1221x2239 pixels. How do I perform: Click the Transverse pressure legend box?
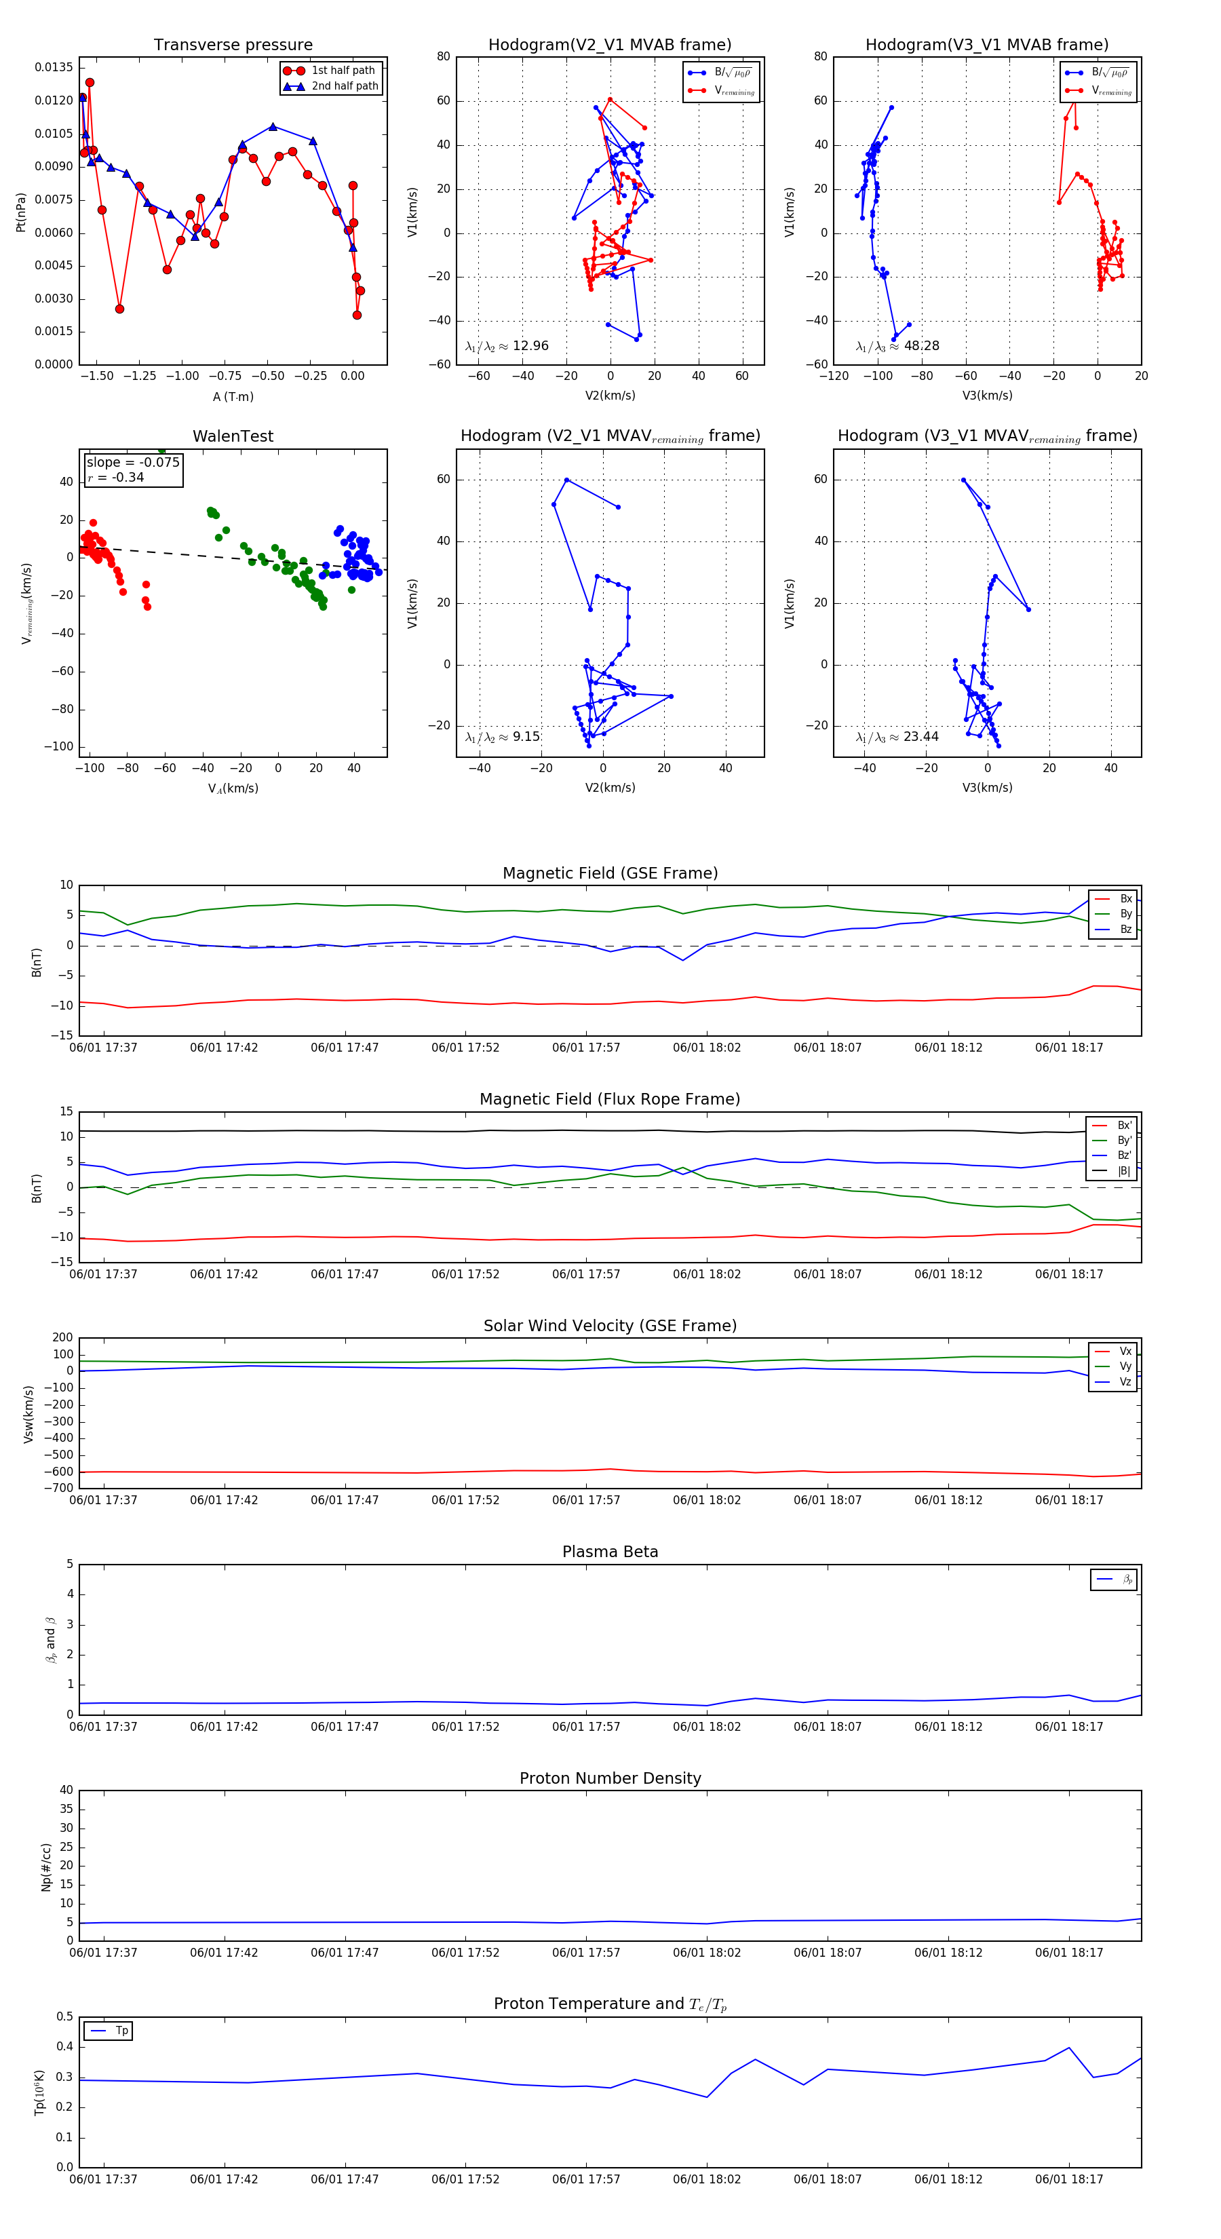(331, 78)
